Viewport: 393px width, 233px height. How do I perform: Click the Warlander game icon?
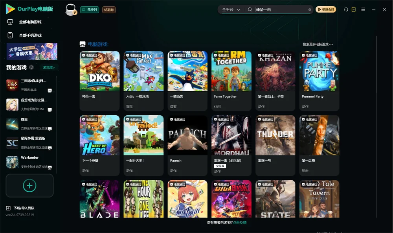[12, 162]
